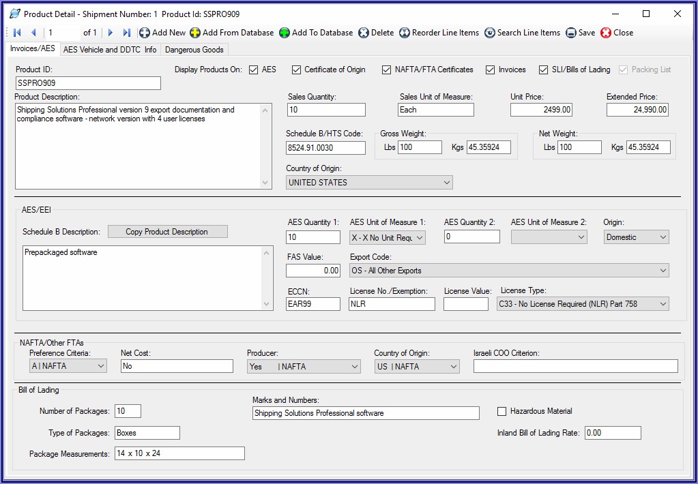
Task: Uncheck the Certificate of Origin checkbox
Action: (x=296, y=70)
